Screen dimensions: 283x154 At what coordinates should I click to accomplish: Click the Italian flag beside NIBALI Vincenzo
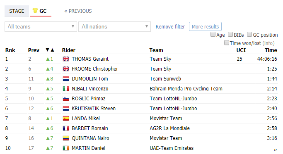(x=66, y=88)
